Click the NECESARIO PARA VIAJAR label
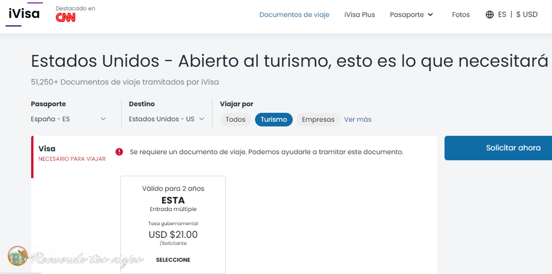This screenshot has height=274, width=552. pos(72,159)
